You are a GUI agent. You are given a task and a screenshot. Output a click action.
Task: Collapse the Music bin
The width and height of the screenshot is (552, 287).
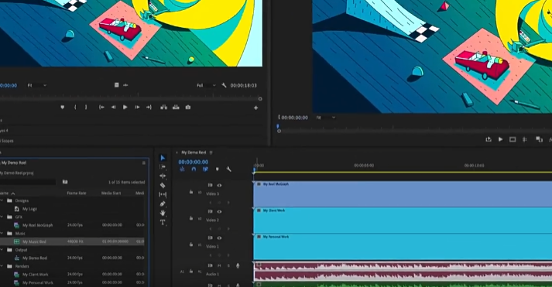pos(2,233)
